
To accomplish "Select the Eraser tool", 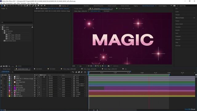I will click(x=38, y=6).
